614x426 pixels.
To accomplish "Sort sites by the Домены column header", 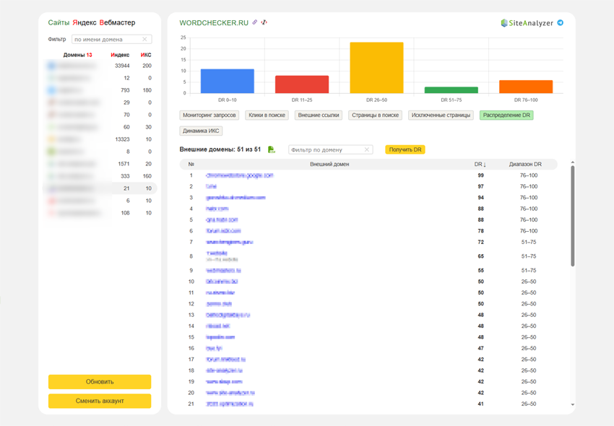I will click(x=77, y=55).
